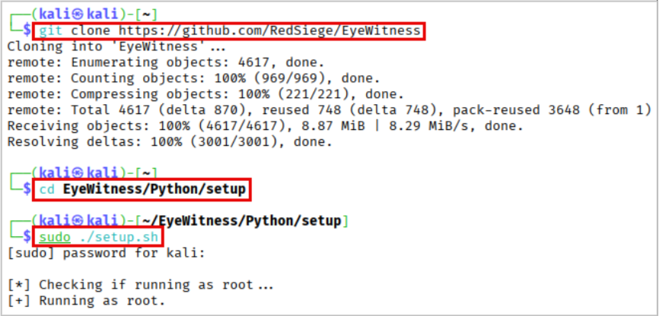Click the "Resolving deltas: 100% (3001/3001)" line
This screenshot has height=316, width=659.
coord(160,142)
